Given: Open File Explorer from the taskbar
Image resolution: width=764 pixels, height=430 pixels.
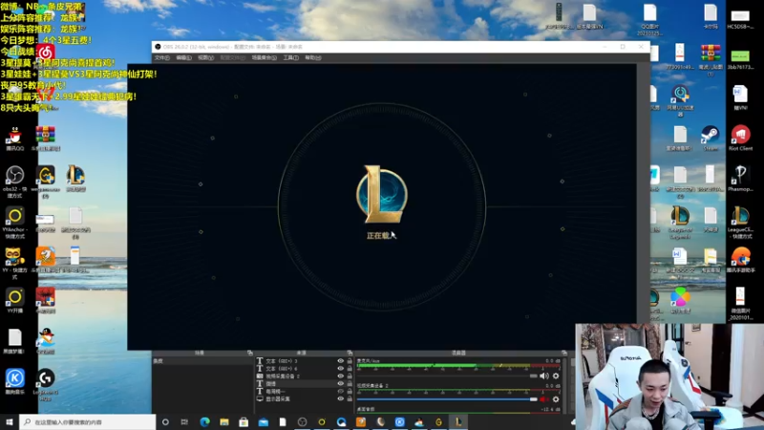Looking at the screenshot, I should pyautogui.click(x=224, y=421).
